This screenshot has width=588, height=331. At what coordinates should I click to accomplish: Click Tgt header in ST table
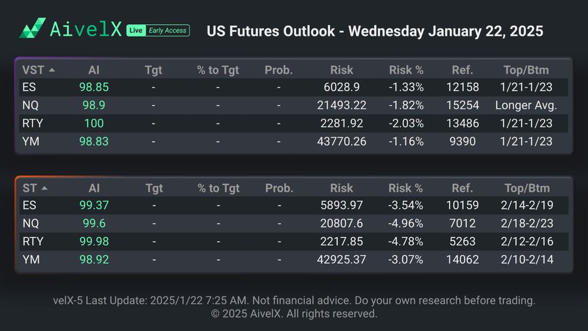pyautogui.click(x=154, y=189)
